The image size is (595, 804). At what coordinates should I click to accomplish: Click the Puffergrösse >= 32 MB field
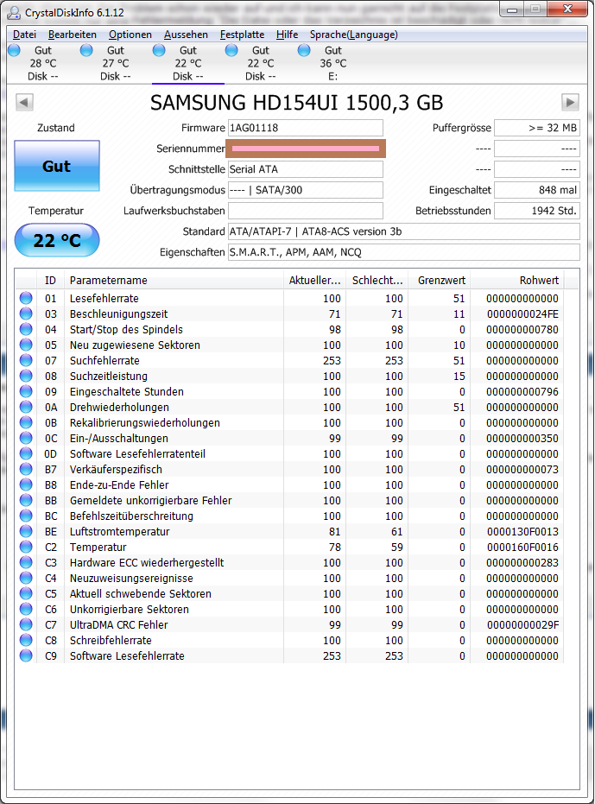(x=537, y=128)
